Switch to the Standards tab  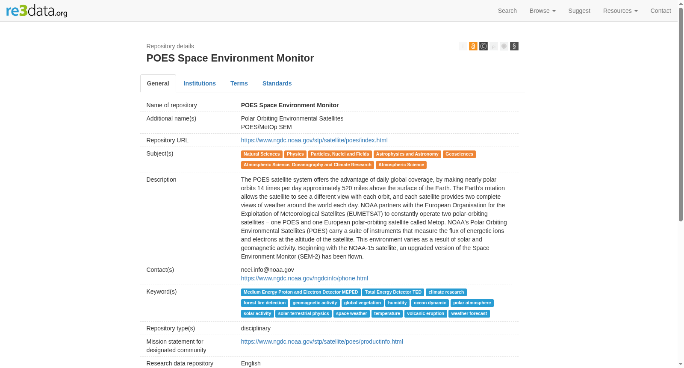coord(277,83)
